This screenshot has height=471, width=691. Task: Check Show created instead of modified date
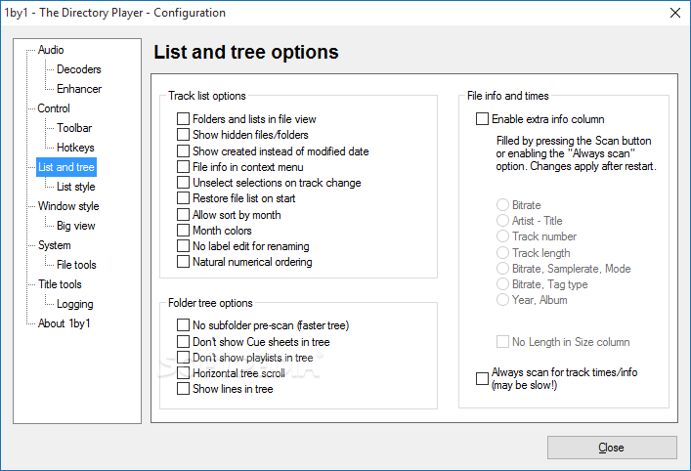[x=184, y=151]
